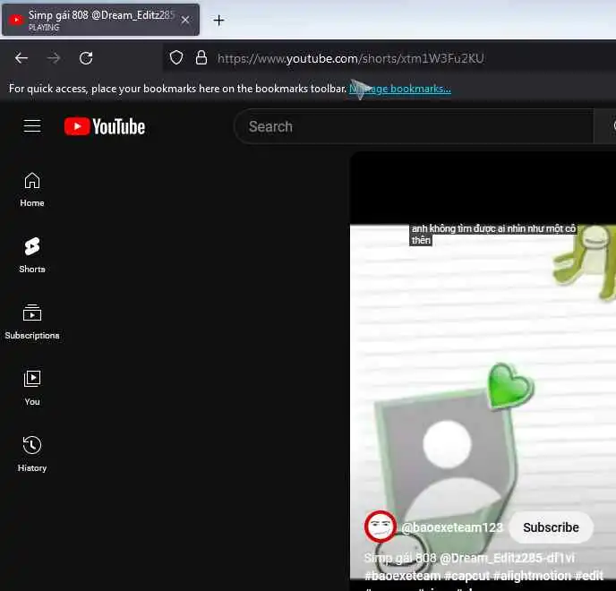This screenshot has width=616, height=591.
Task: Open the You section in sidebar
Action: tap(32, 389)
